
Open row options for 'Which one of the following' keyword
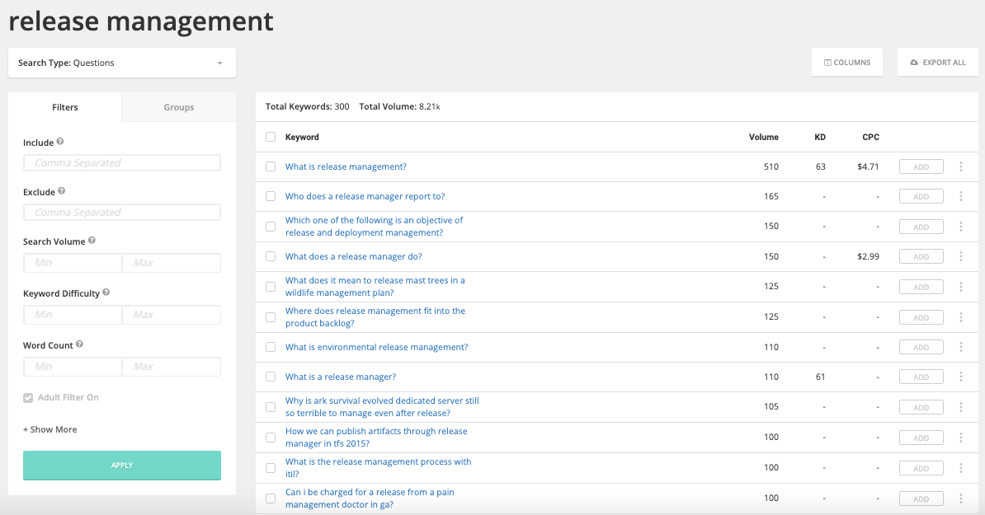click(961, 227)
